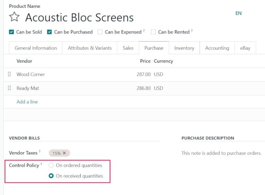Click the favorite star icon
This screenshot has height=195, width=265.
(14, 17)
